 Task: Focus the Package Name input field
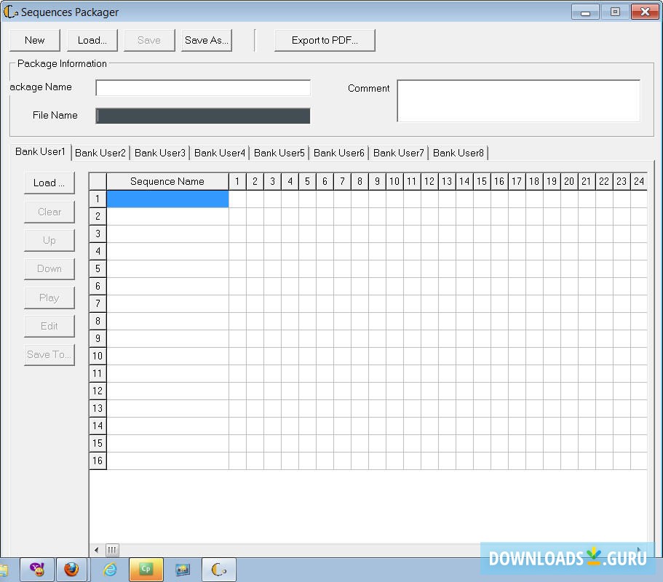pyautogui.click(x=203, y=88)
